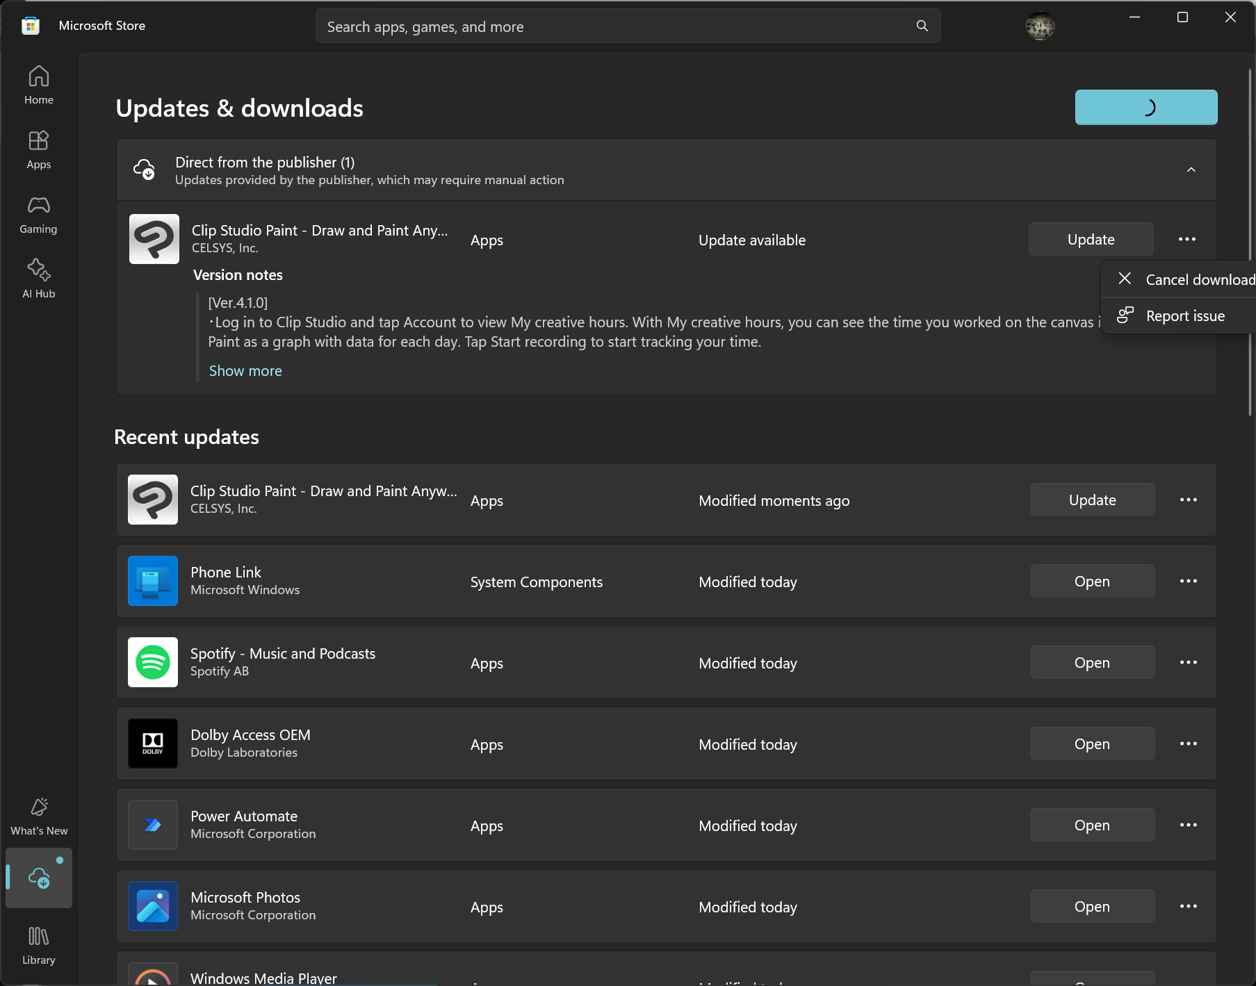
Task: Click the search magnifier icon
Action: (x=922, y=26)
